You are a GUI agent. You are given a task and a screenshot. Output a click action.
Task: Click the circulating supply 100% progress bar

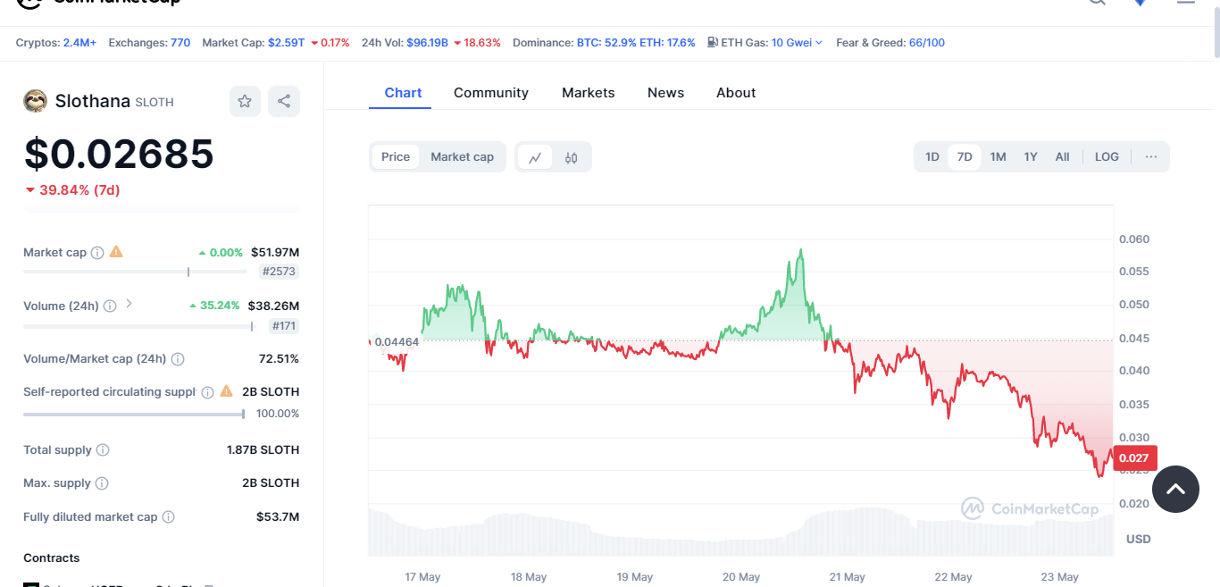pos(134,414)
